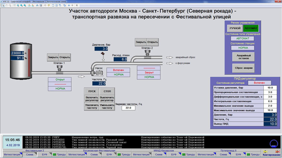Click the second user logout toolbar icon

point(32,5)
